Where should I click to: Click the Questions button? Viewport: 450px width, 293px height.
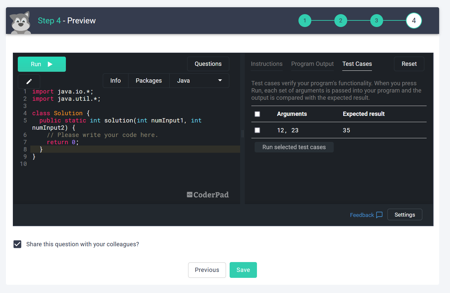coord(208,64)
